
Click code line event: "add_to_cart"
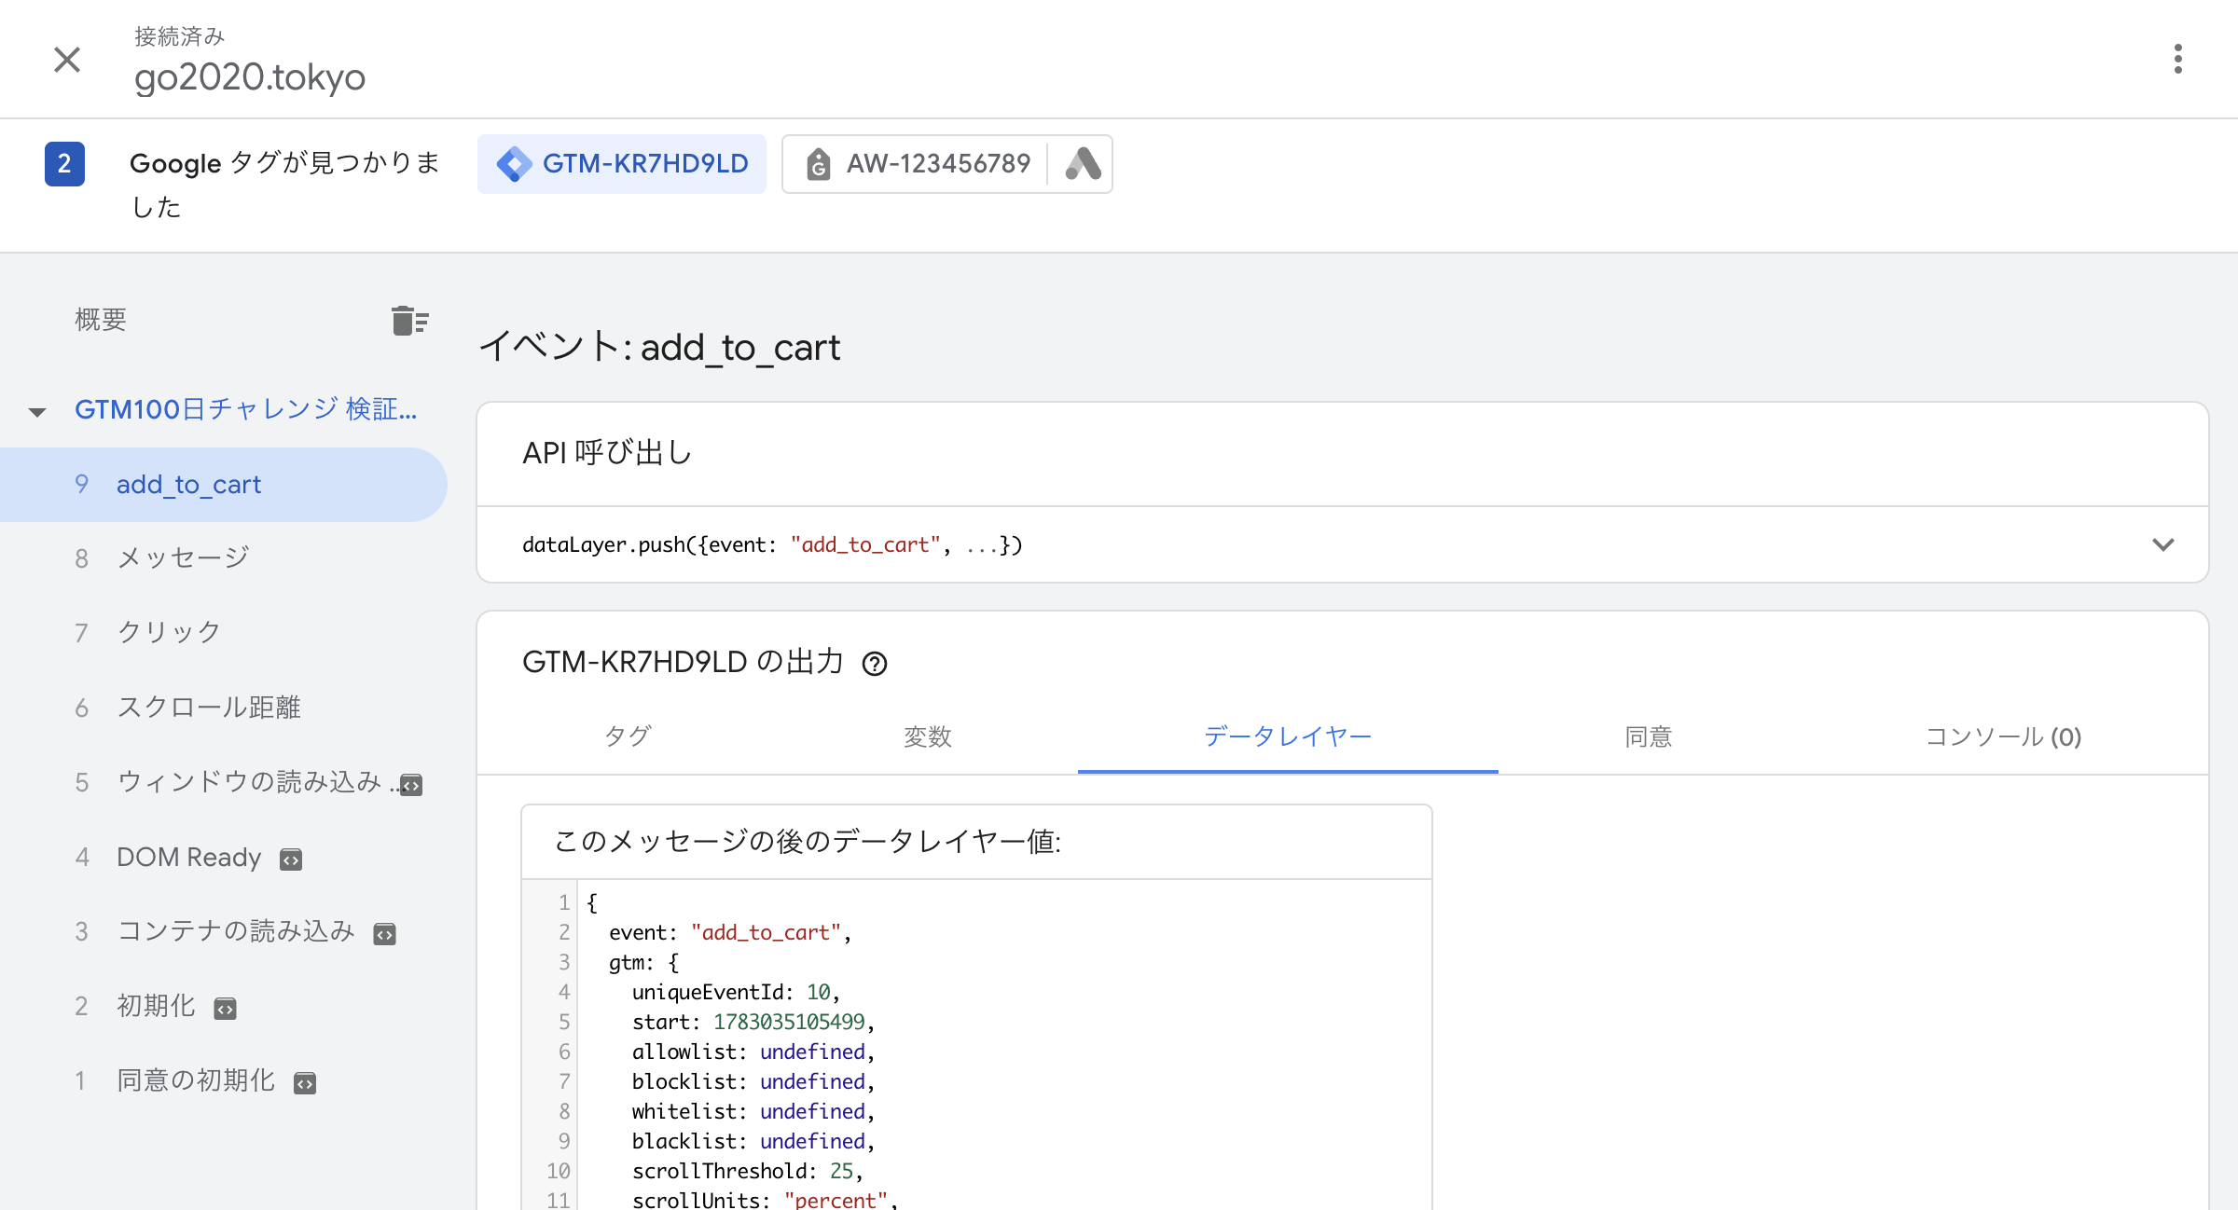(730, 932)
